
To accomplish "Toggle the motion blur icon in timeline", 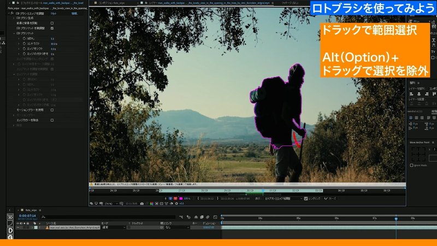I will click(x=208, y=216).
